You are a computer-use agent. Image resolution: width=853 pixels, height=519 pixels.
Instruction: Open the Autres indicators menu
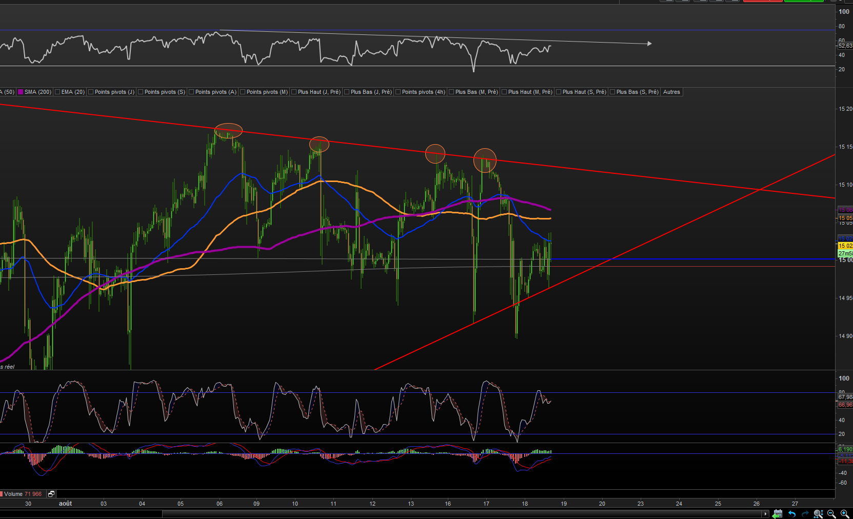click(x=671, y=92)
